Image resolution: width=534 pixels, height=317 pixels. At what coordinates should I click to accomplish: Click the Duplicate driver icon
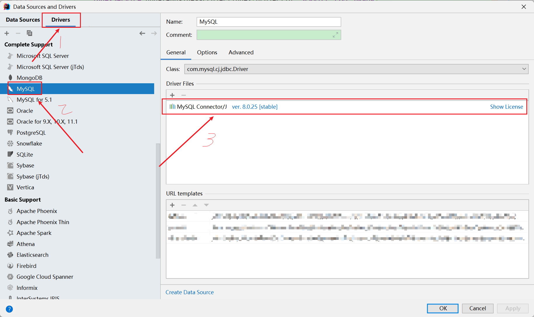click(x=29, y=33)
